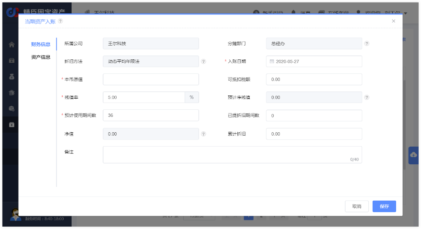The height and width of the screenshot is (229, 421).
Task: Click the 可抵扣税额 input field
Action: pos(314,80)
